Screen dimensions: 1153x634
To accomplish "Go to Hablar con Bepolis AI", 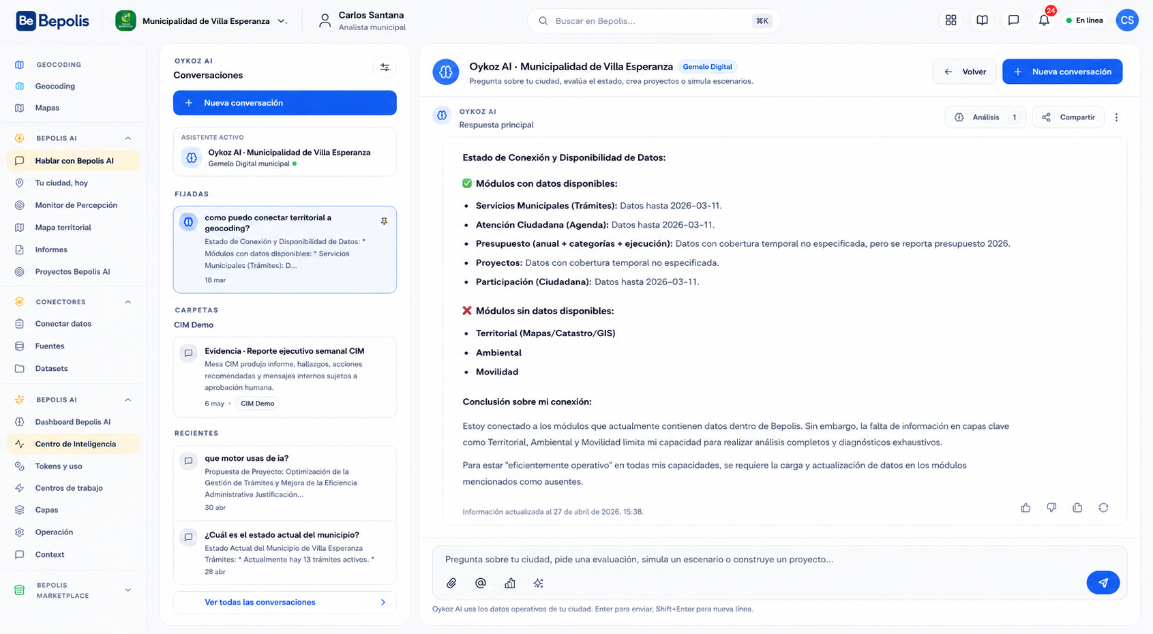I will coord(74,161).
